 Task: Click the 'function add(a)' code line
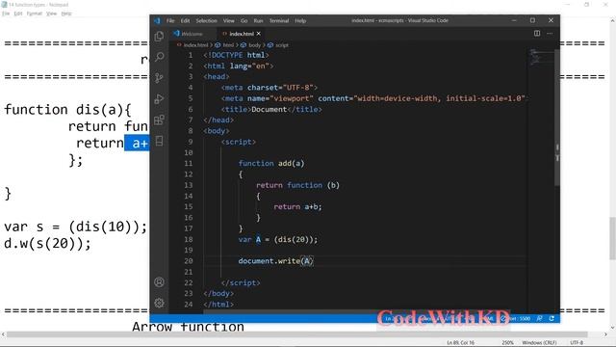tap(271, 163)
